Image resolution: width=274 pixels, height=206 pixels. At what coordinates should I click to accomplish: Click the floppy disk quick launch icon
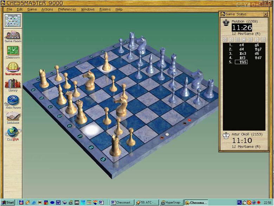click(x=21, y=202)
